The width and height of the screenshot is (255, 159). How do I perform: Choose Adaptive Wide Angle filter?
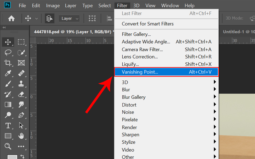166,42
